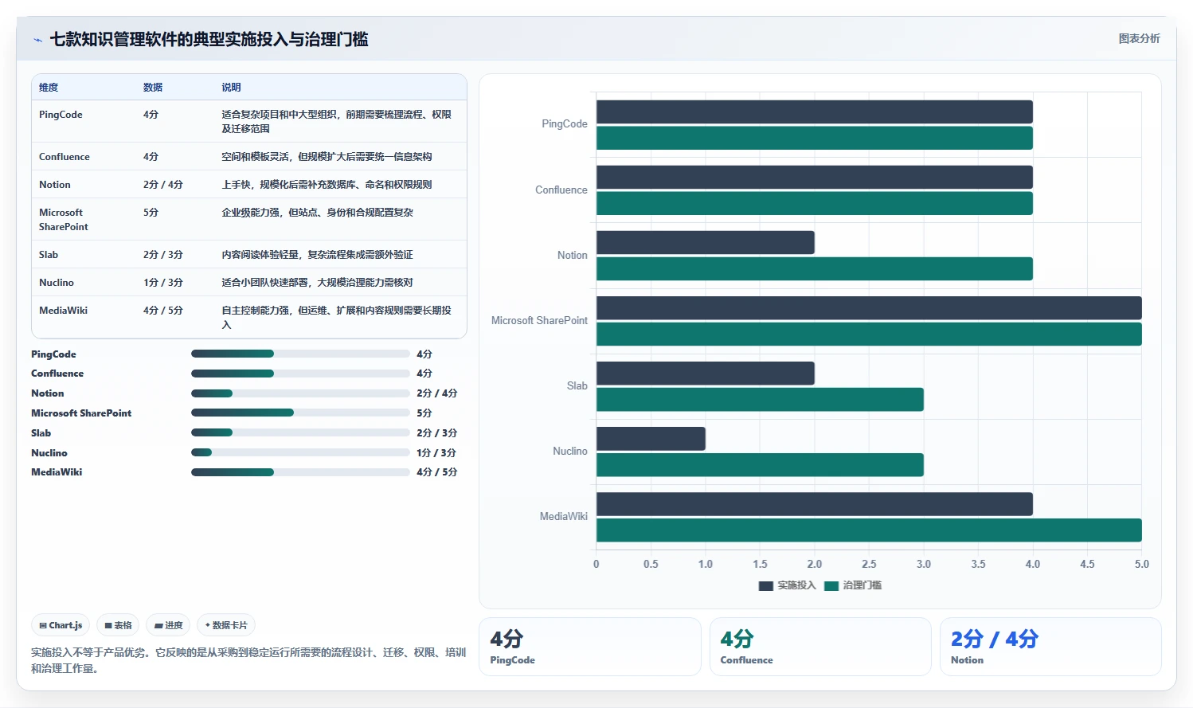The image size is (1193, 708).
Task: Click the 1分 / 3分 value in the table
Action: click(163, 283)
